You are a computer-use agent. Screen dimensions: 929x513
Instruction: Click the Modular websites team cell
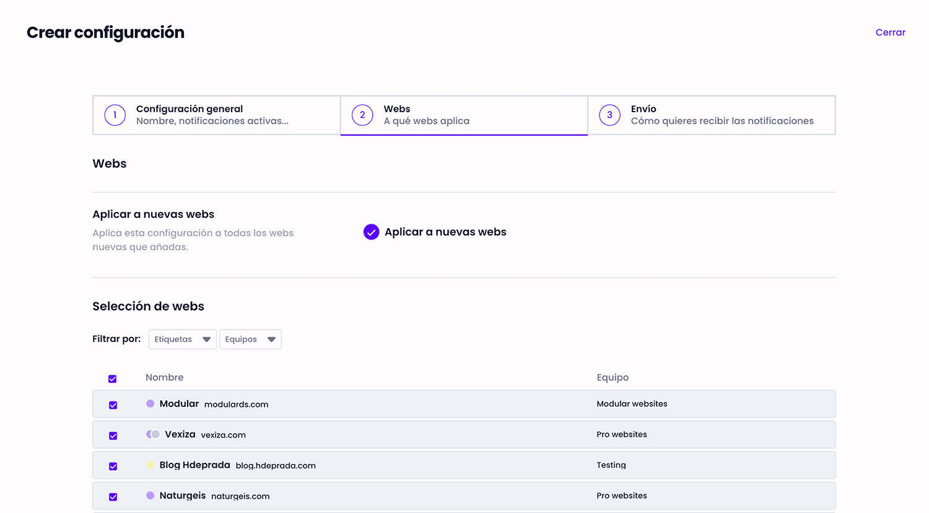[632, 403]
